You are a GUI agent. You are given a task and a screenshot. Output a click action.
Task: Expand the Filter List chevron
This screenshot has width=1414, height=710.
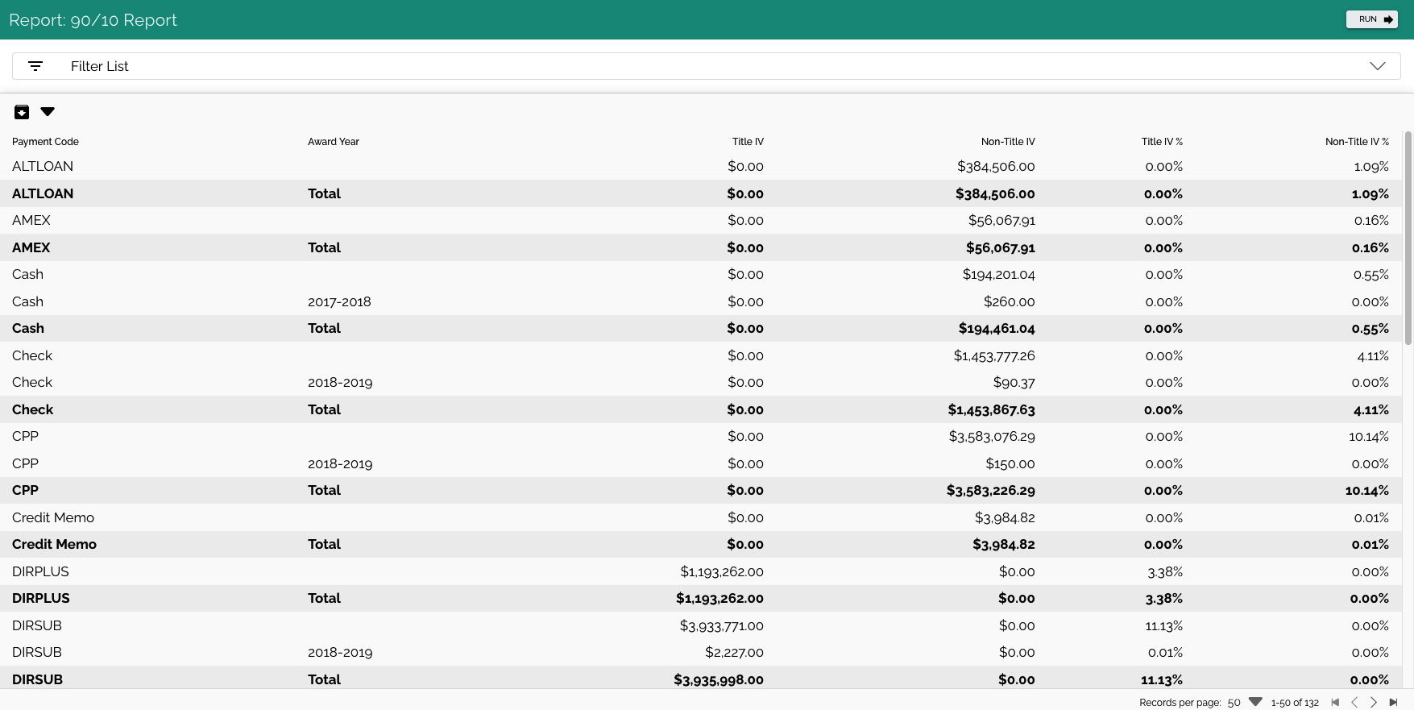point(1377,66)
